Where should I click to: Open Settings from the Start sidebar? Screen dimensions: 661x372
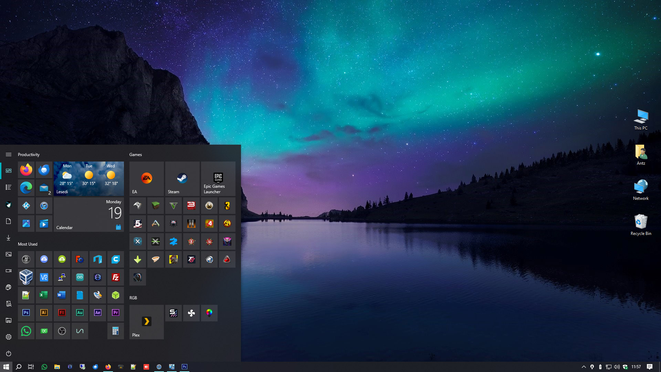8,337
